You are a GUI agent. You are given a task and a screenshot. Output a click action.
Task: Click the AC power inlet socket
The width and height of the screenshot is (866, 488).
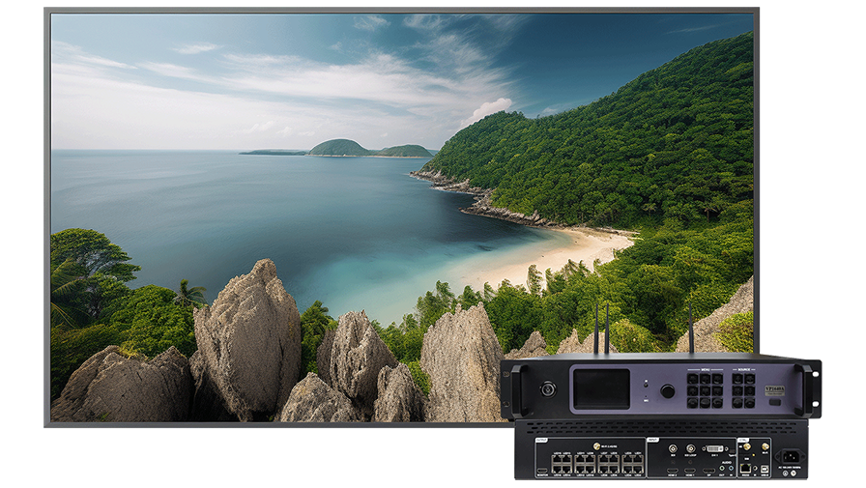coord(790,457)
